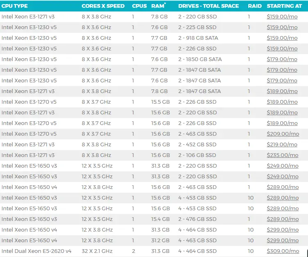
Task: Select the 15.4 GB RAM cell
Action: pyautogui.click(x=161, y=219)
